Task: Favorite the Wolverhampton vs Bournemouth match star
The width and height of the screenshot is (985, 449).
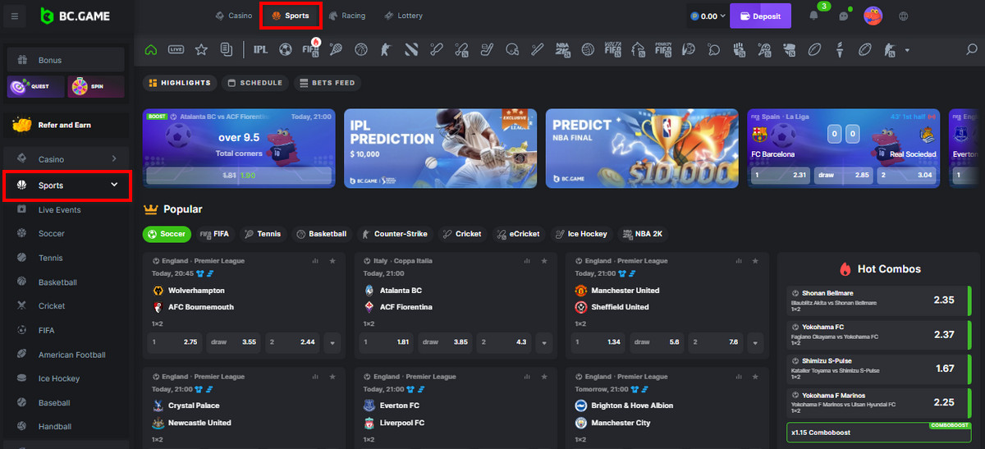Action: 332,261
